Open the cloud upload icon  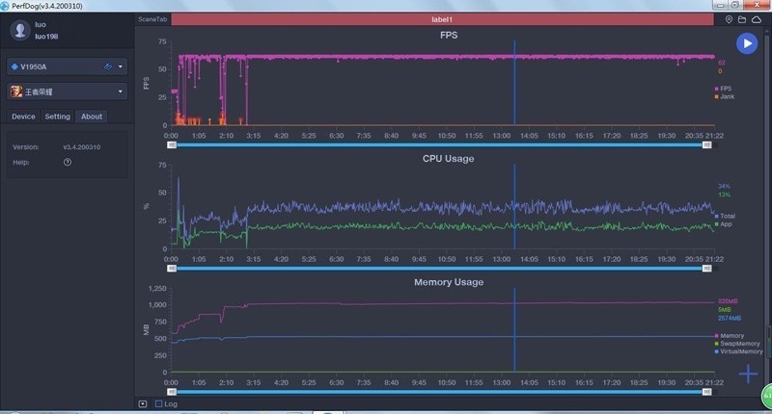click(757, 19)
